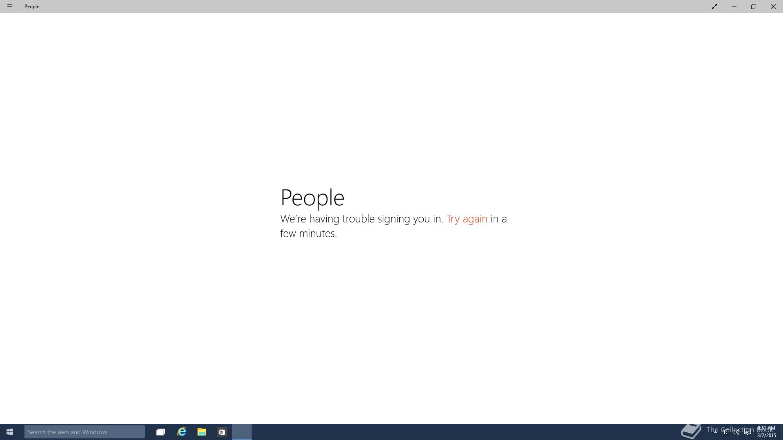
Task: Launch Internet Explorer from the taskbar
Action: point(181,432)
